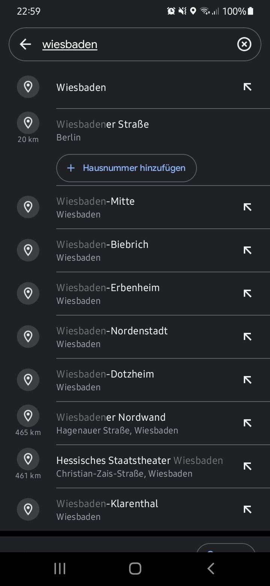
Task: Tap arrow icon beside Wiesbaden-Dotzheim
Action: pos(247,380)
